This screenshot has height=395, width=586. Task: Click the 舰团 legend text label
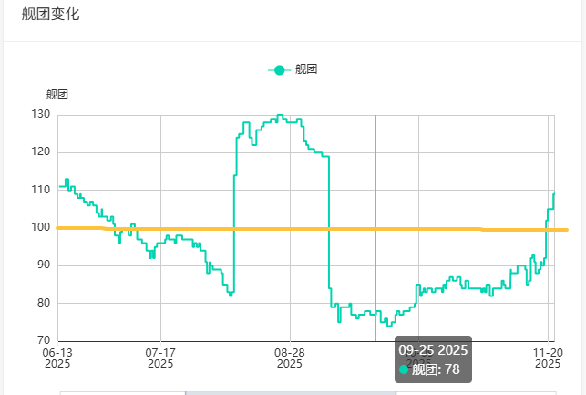[x=306, y=69]
